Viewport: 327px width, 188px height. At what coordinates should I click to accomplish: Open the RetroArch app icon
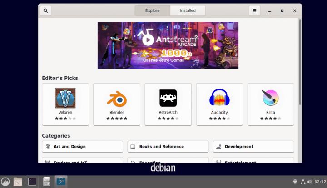(168, 98)
